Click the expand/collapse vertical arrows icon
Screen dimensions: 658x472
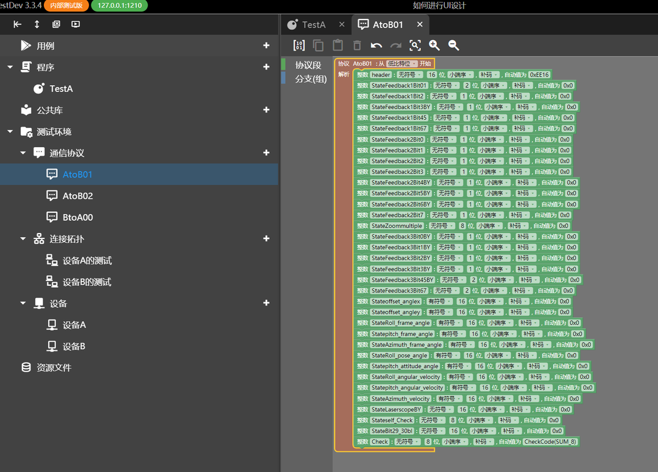coord(37,24)
